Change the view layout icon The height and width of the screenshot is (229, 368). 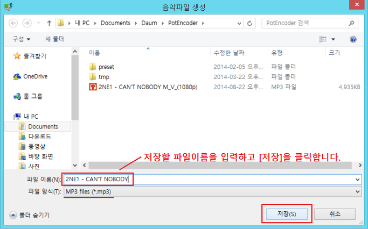tap(323, 39)
